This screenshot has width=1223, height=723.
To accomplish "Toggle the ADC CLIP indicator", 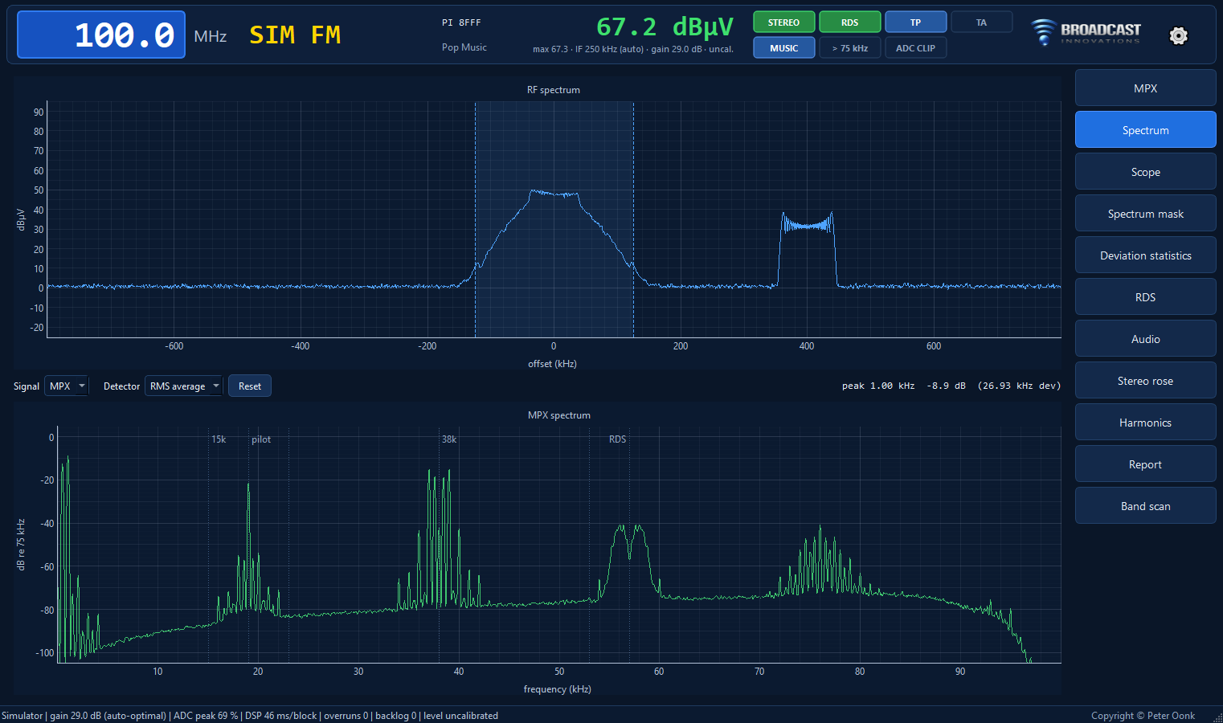I will [x=915, y=48].
